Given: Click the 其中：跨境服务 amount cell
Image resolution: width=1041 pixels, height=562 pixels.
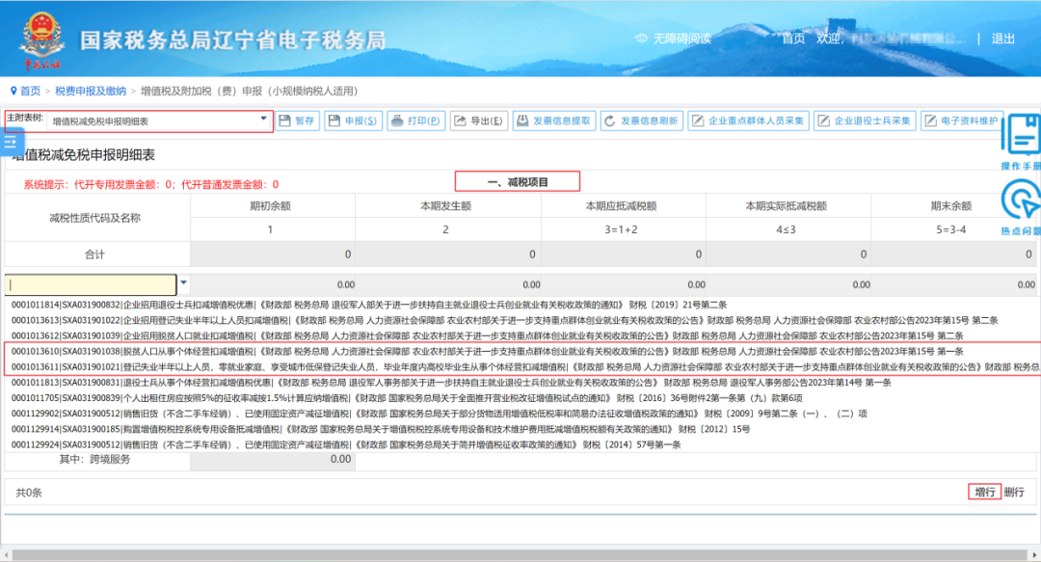Looking at the screenshot, I should [x=272, y=460].
